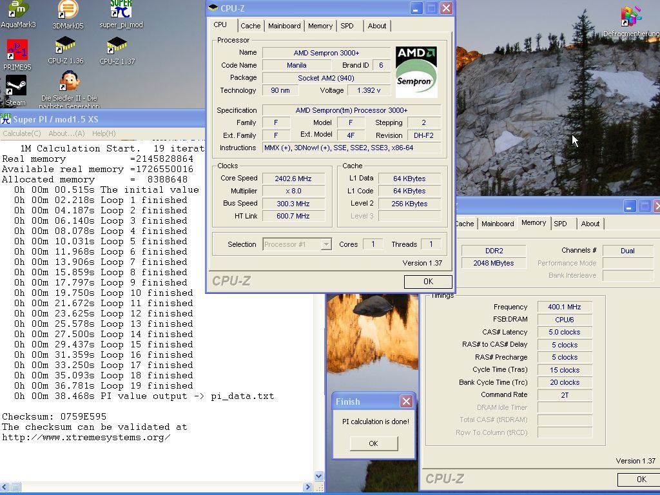660x495 pixels.
Task: Click the AMD Sempron logo image
Action: pos(416,72)
